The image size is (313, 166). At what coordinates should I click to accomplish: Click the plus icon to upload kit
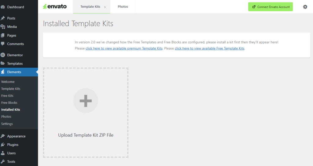[86, 101]
